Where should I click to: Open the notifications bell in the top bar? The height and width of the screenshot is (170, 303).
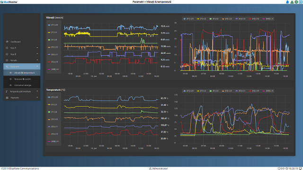pyautogui.click(x=287, y=2)
